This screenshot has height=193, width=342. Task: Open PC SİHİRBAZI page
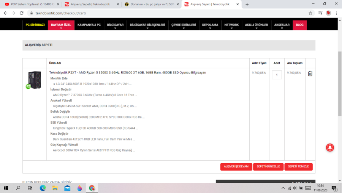pos(35,25)
